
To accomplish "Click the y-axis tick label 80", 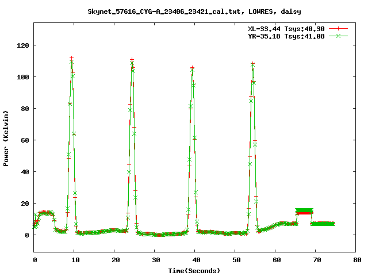I will click(x=25, y=109).
